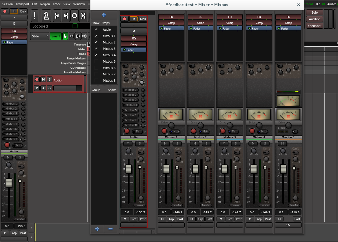
Task: Click the Master 1 fader handle
Action: pyautogui.click(x=283, y=169)
